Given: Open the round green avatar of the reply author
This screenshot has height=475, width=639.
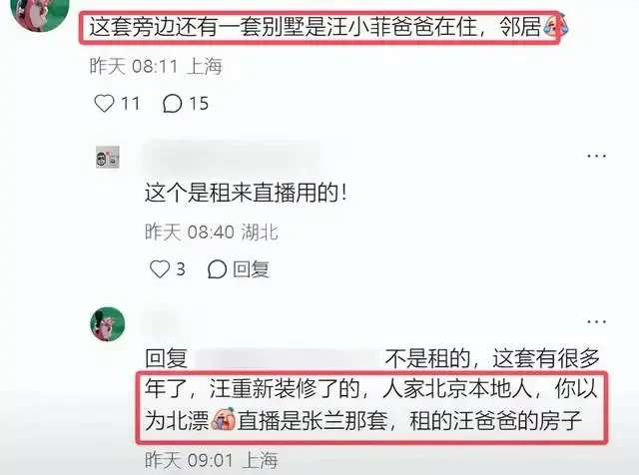Looking at the screenshot, I should click(108, 324).
